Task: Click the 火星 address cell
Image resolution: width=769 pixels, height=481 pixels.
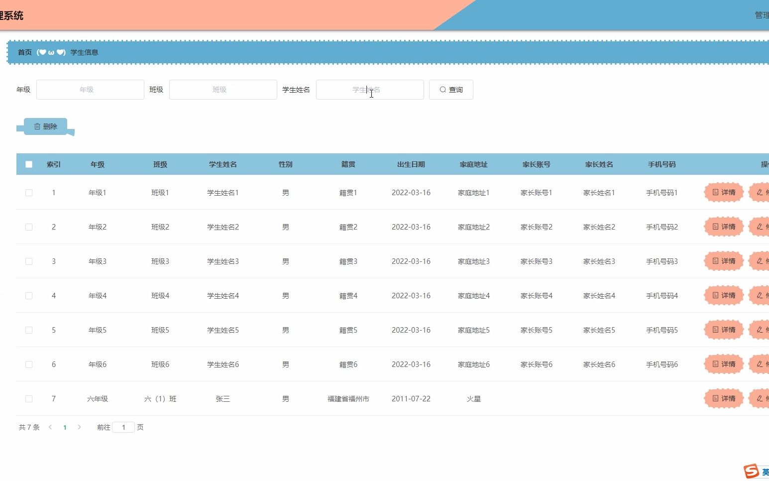Action: 474,399
